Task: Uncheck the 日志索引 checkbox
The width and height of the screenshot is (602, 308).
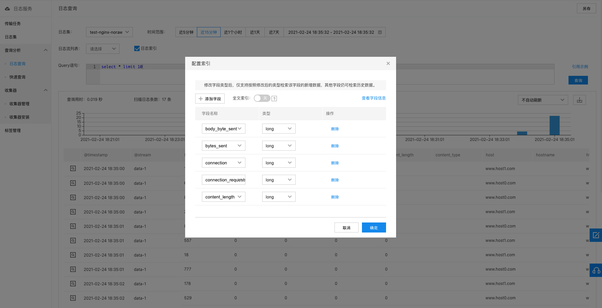Action: click(137, 48)
